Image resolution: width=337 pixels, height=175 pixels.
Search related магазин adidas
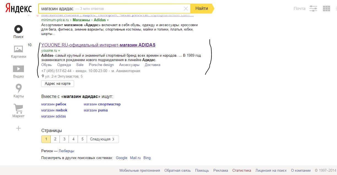(x=54, y=116)
